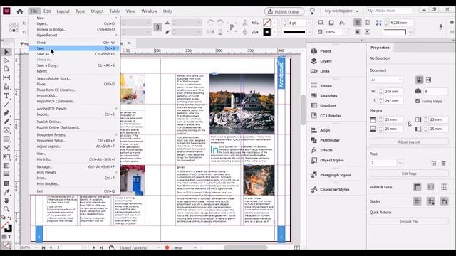Select the Hand tool
This screenshot has width=456, height=256.
click(x=6, y=201)
